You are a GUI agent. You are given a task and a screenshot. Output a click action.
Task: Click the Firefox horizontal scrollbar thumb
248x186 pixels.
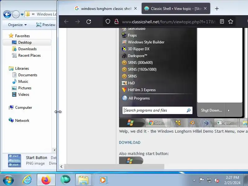click(x=114, y=166)
